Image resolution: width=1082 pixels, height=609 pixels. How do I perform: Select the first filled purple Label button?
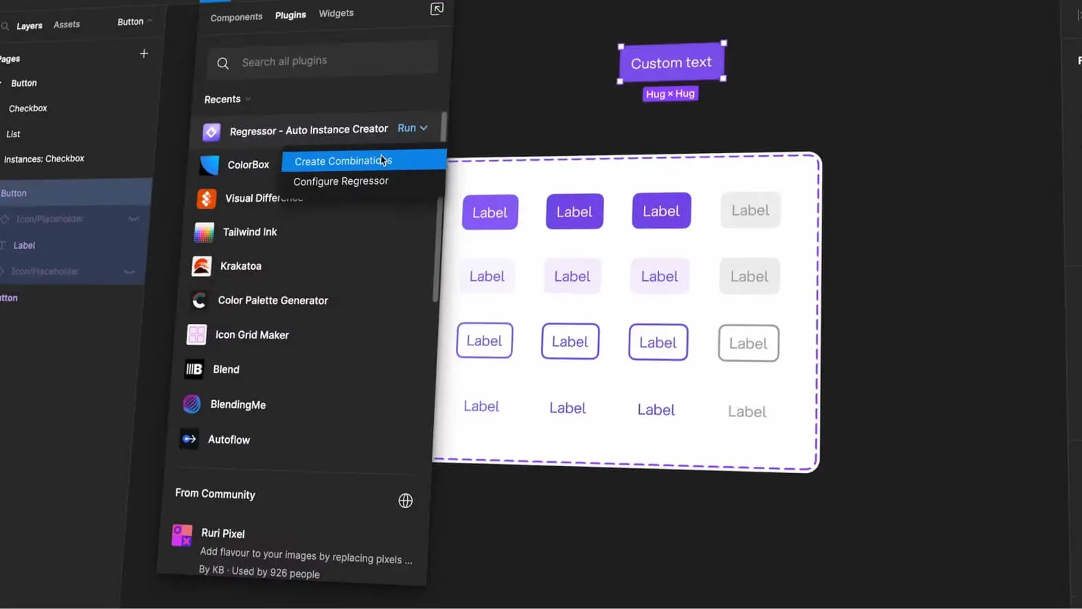pyautogui.click(x=490, y=212)
